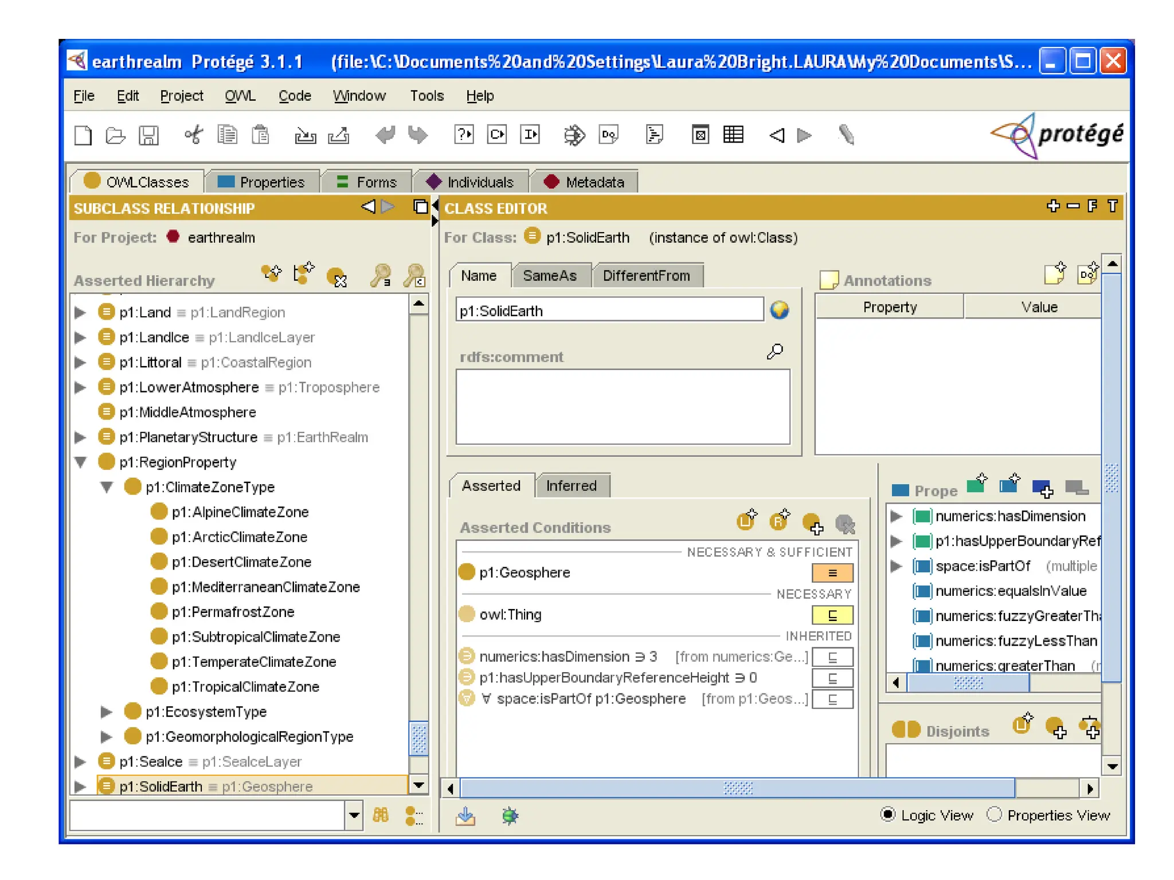1174x880 pixels.
Task: Click the Undo arrow toolbar icon
Action: pos(385,136)
